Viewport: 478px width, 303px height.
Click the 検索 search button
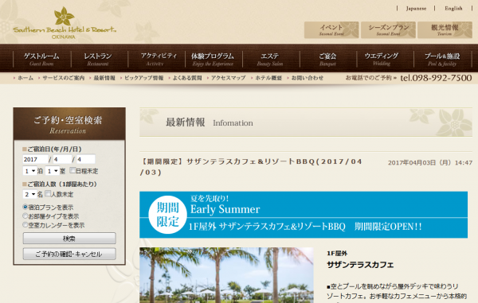point(69,239)
